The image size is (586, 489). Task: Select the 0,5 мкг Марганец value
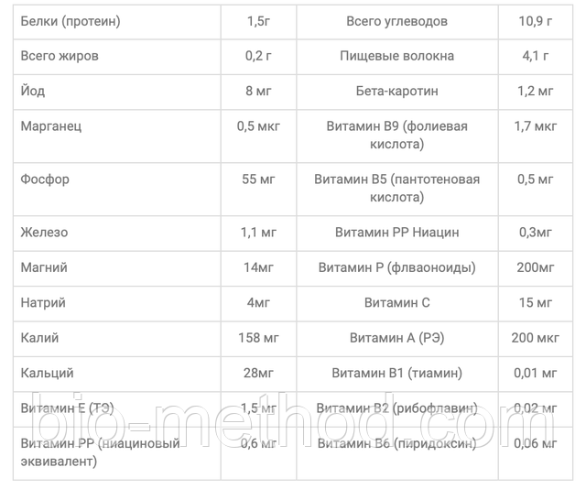pos(258,126)
